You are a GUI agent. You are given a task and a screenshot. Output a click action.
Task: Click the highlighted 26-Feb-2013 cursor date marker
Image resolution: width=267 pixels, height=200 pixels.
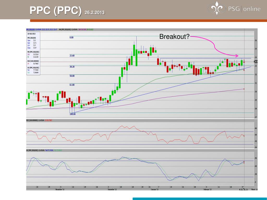[244, 189]
